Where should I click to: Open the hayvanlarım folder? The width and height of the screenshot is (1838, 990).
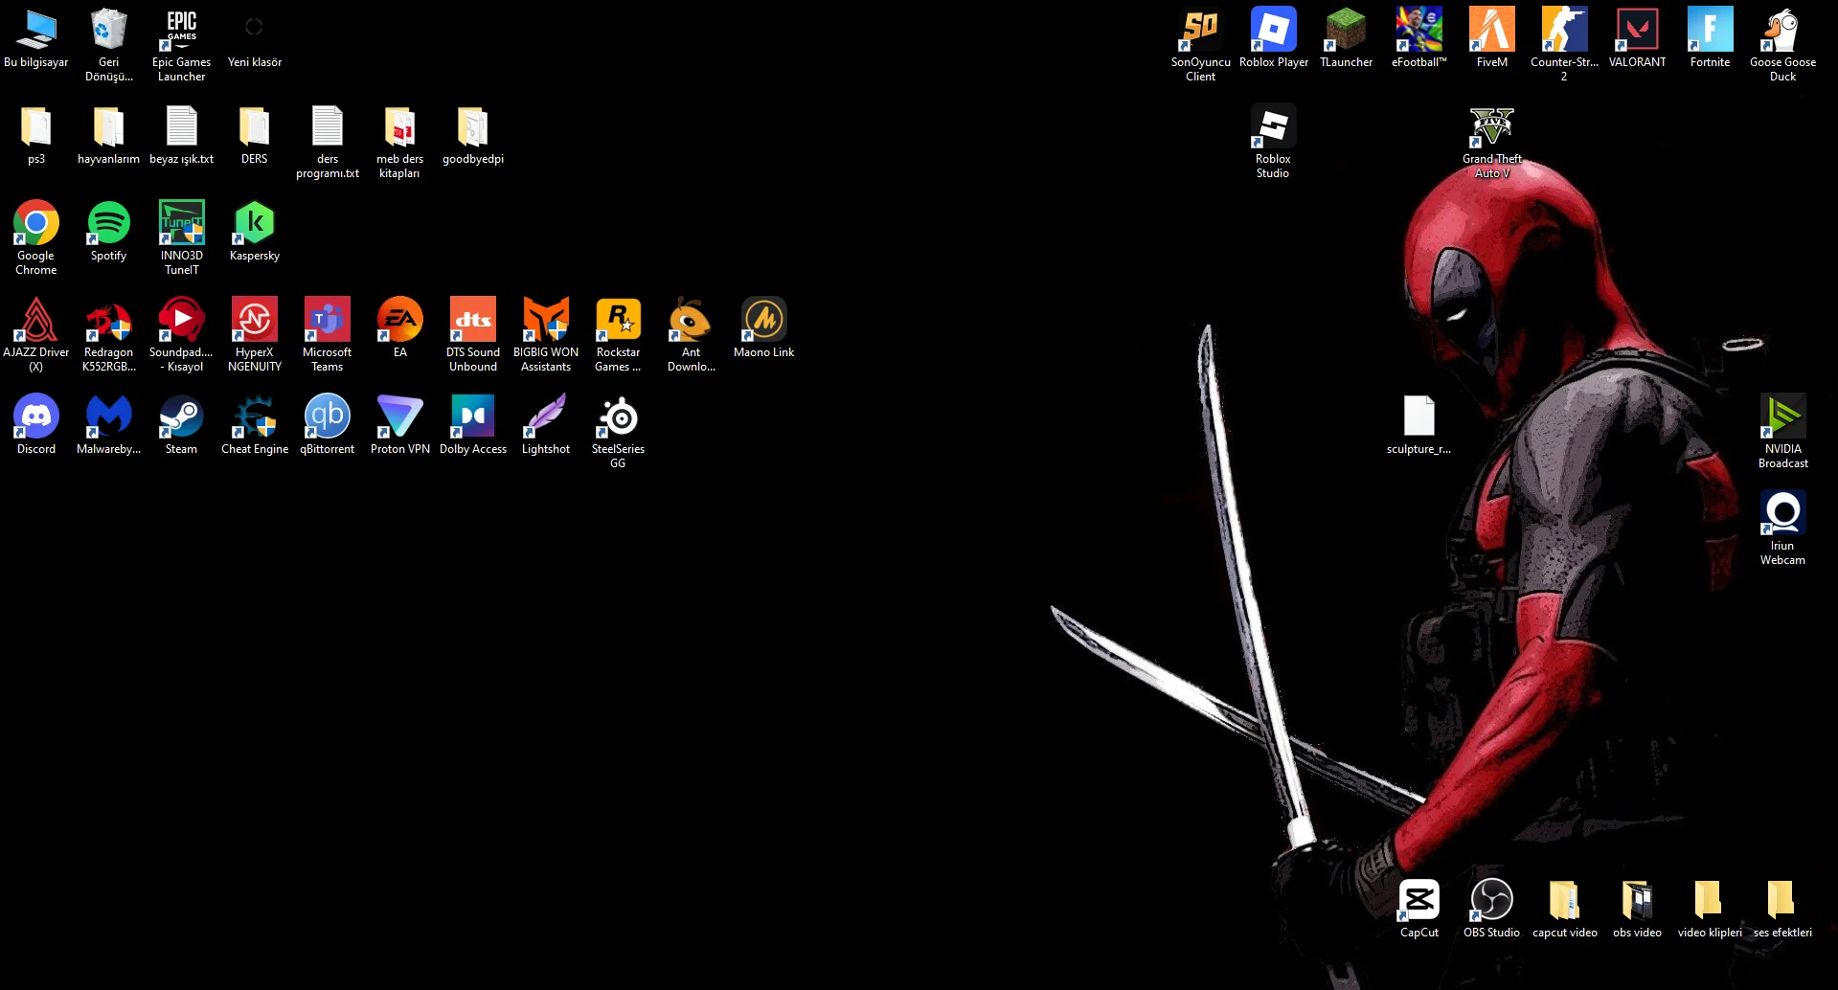(x=108, y=127)
